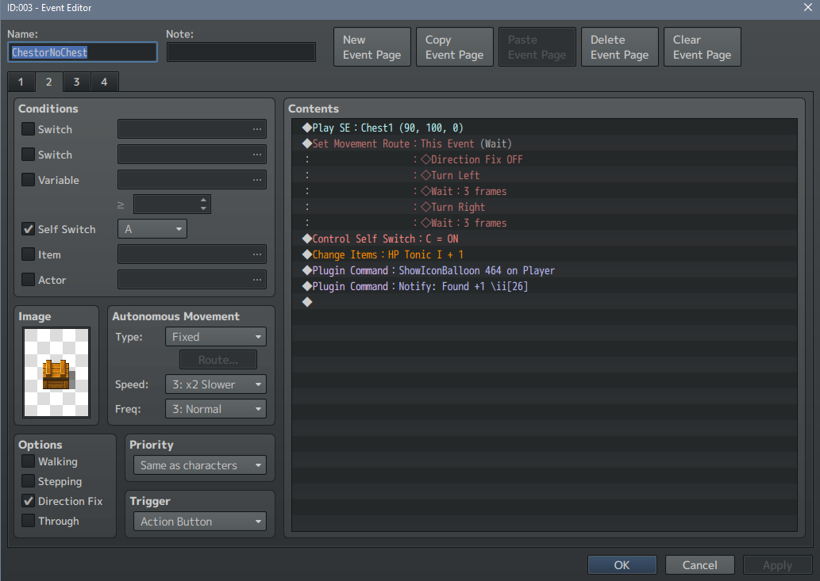Click the variable value stepper arrows

point(203,204)
